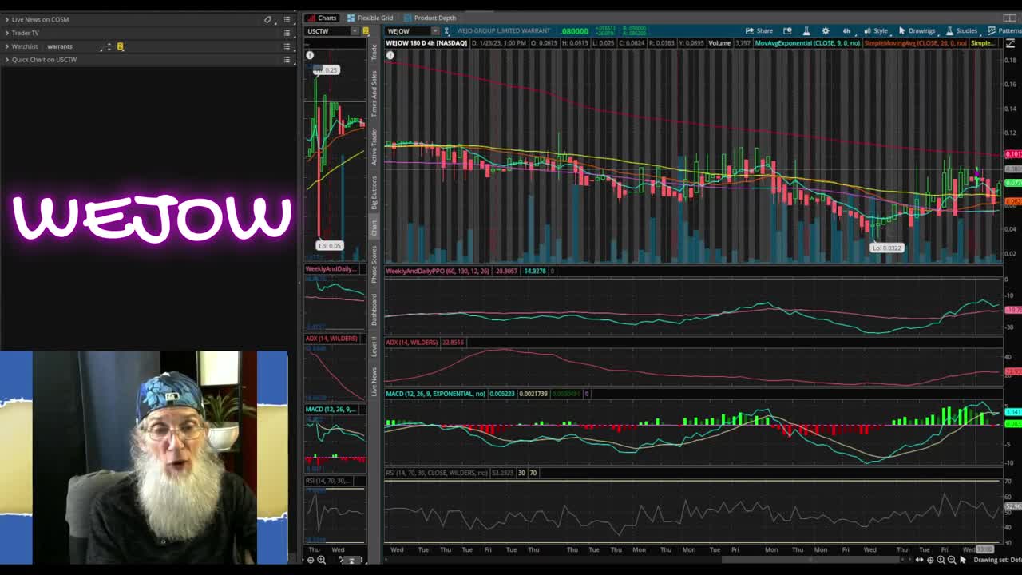The height and width of the screenshot is (575, 1022).
Task: Open the Watchlist gadget actions menu
Action: tap(287, 46)
